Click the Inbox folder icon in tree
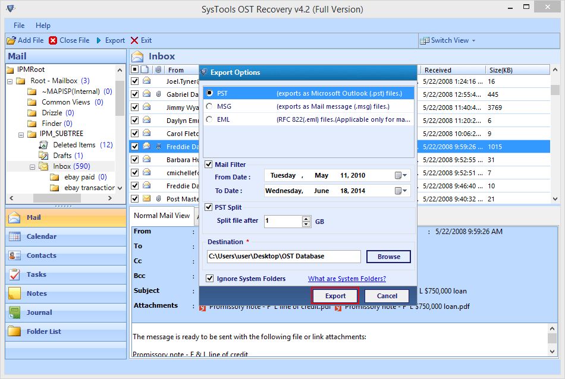 click(x=43, y=166)
